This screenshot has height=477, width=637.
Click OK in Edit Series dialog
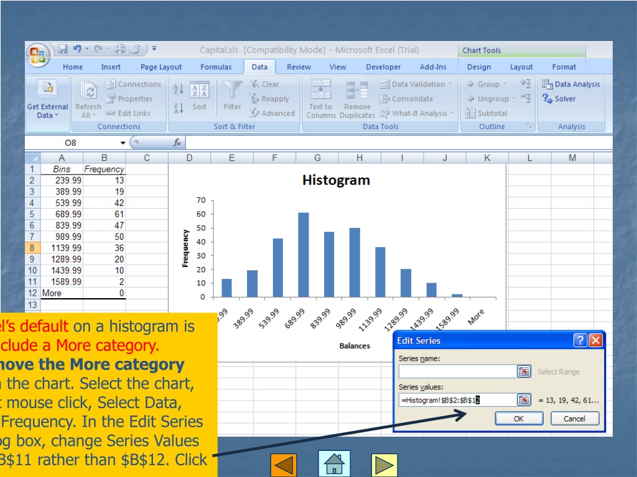click(519, 419)
